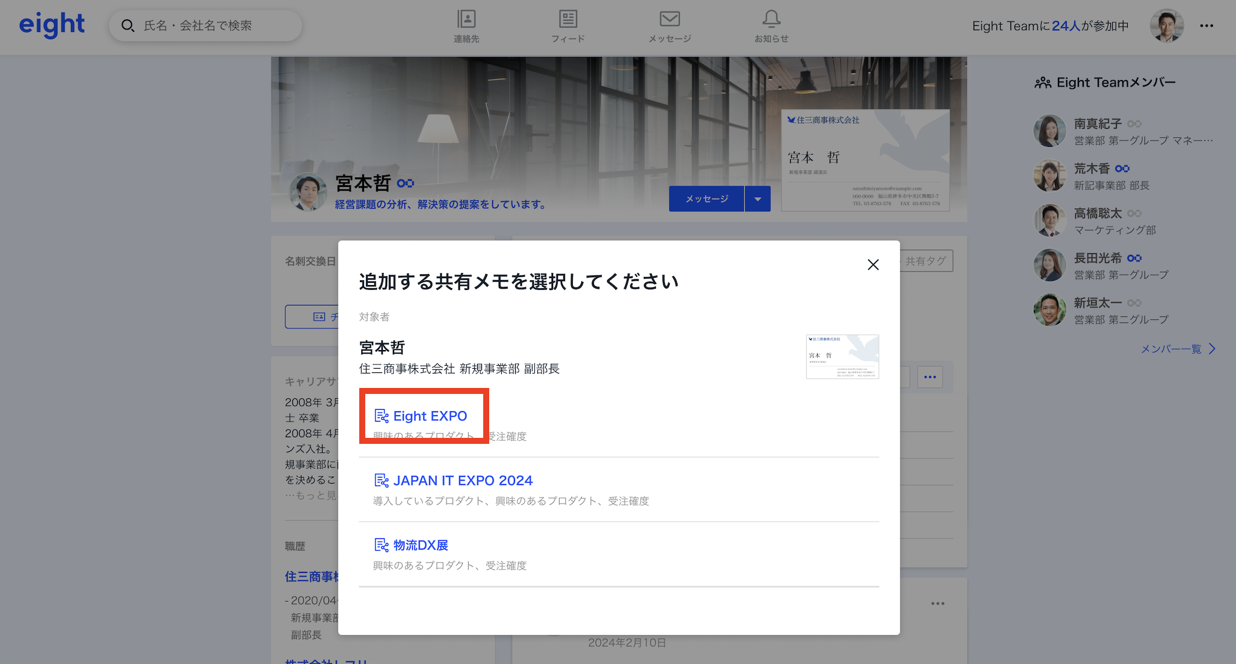This screenshot has height=664, width=1236.
Task: Close the shared memo selection dialog
Action: 873,265
